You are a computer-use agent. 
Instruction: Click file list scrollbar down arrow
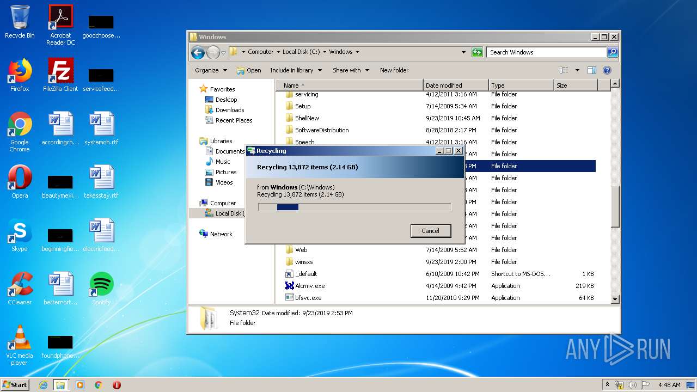(615, 299)
